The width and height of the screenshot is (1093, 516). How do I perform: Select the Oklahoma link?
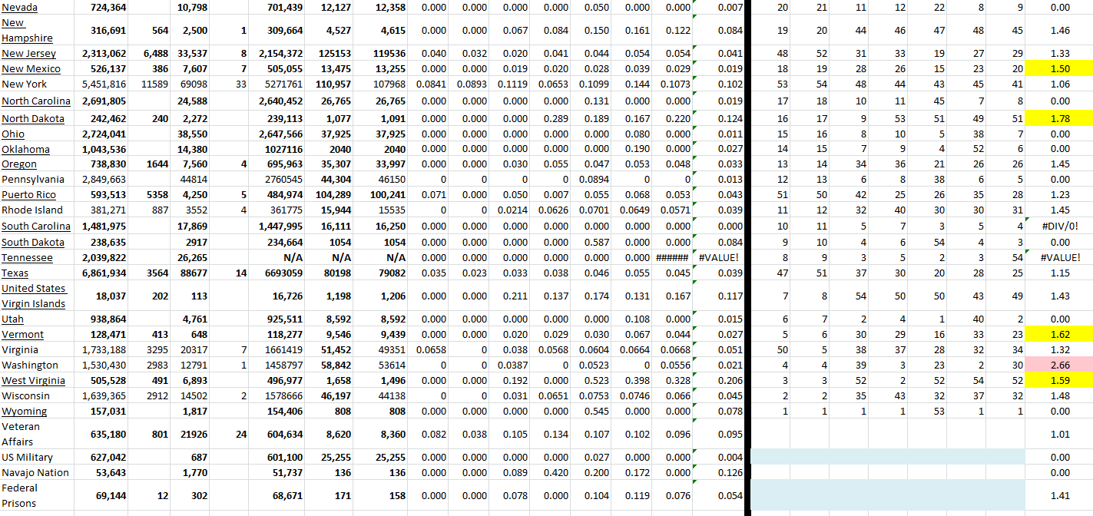(25, 149)
